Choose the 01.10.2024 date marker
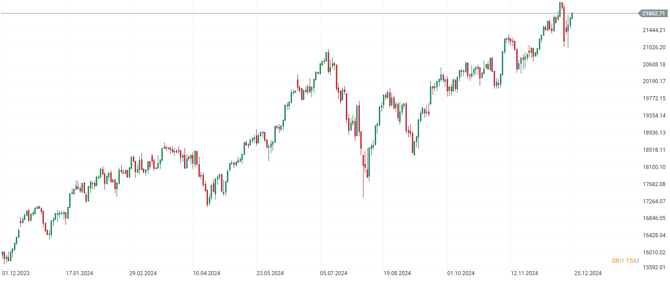The height and width of the screenshot is (281, 670). coord(461,273)
